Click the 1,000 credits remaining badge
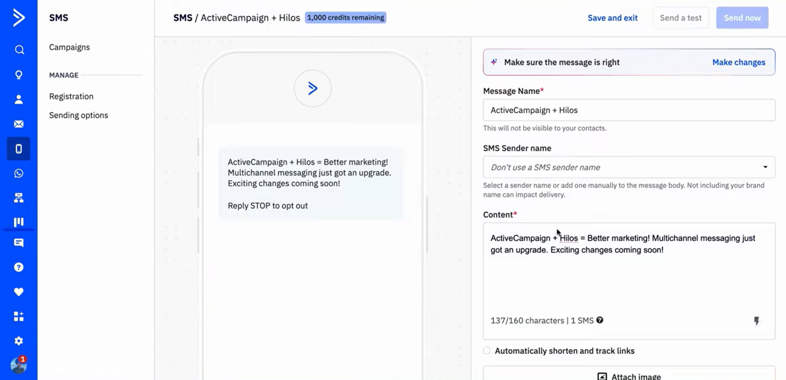Screen dimensions: 786x380 pos(345,18)
